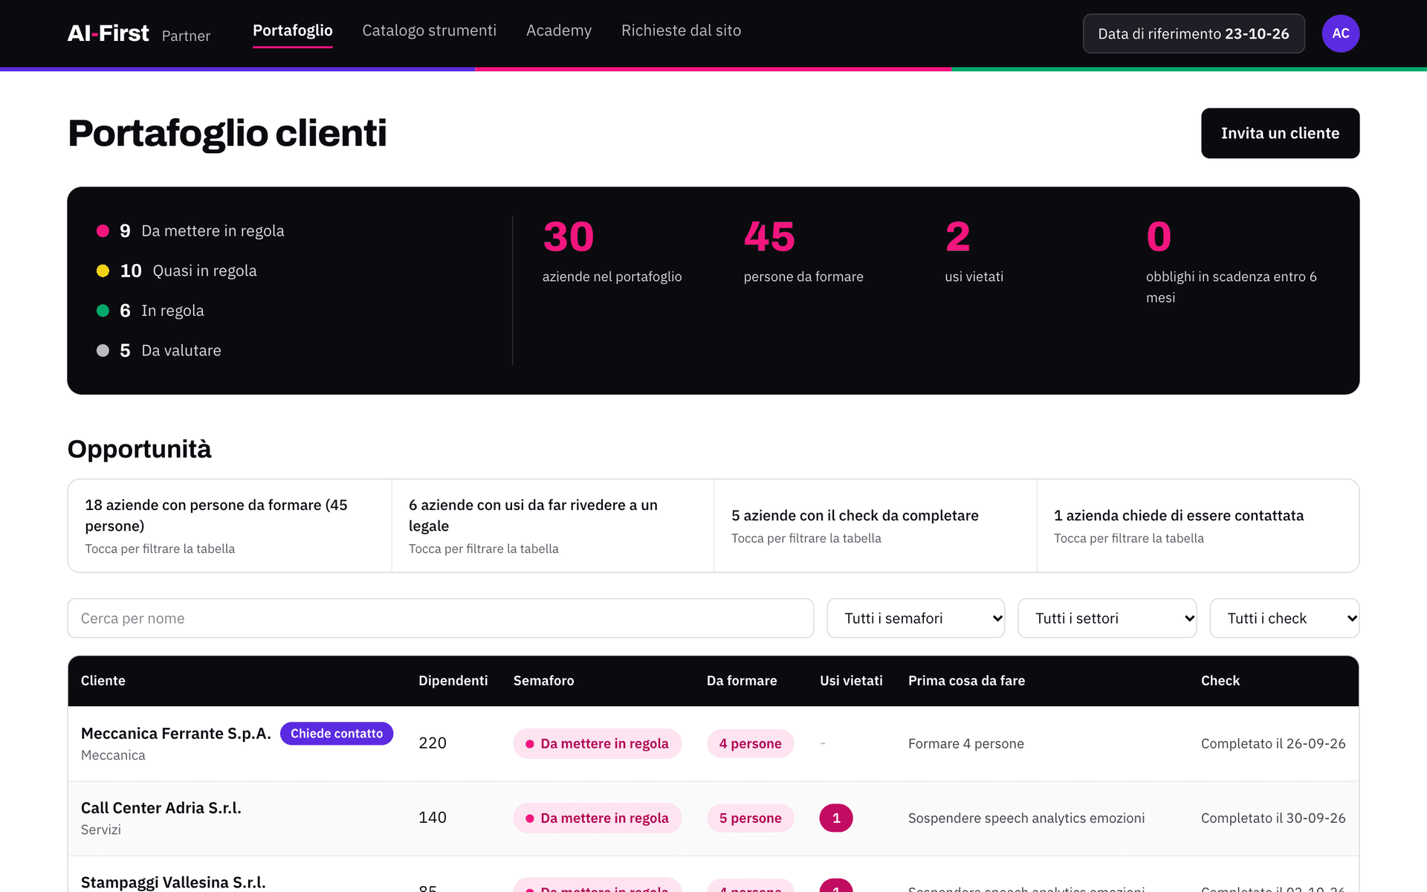
Task: Click the Dipendenti column header
Action: point(453,681)
